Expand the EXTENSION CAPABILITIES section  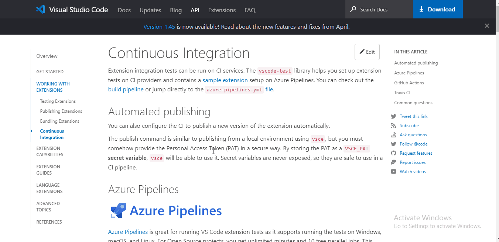point(50,151)
